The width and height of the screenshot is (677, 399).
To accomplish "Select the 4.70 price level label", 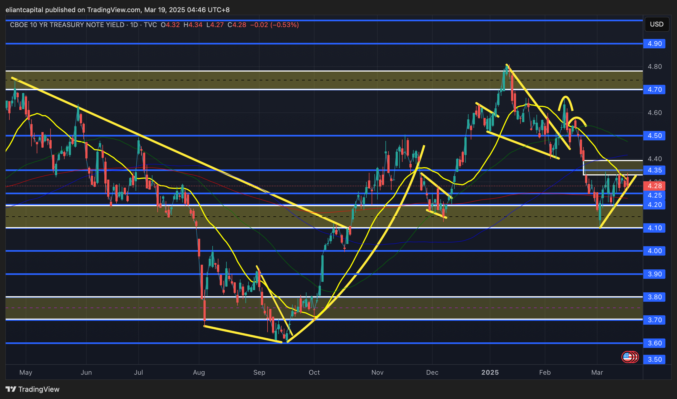I will click(654, 90).
